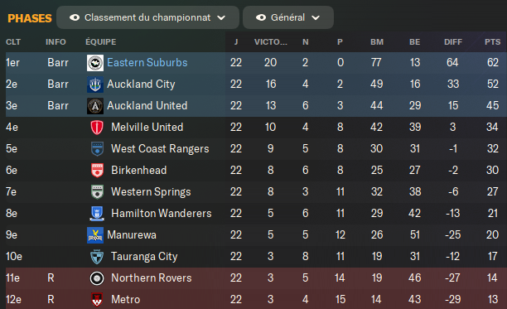Select the Melville United red shield logo

click(97, 128)
